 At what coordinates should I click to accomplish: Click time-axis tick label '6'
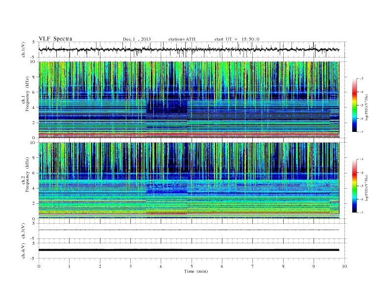click(222, 266)
